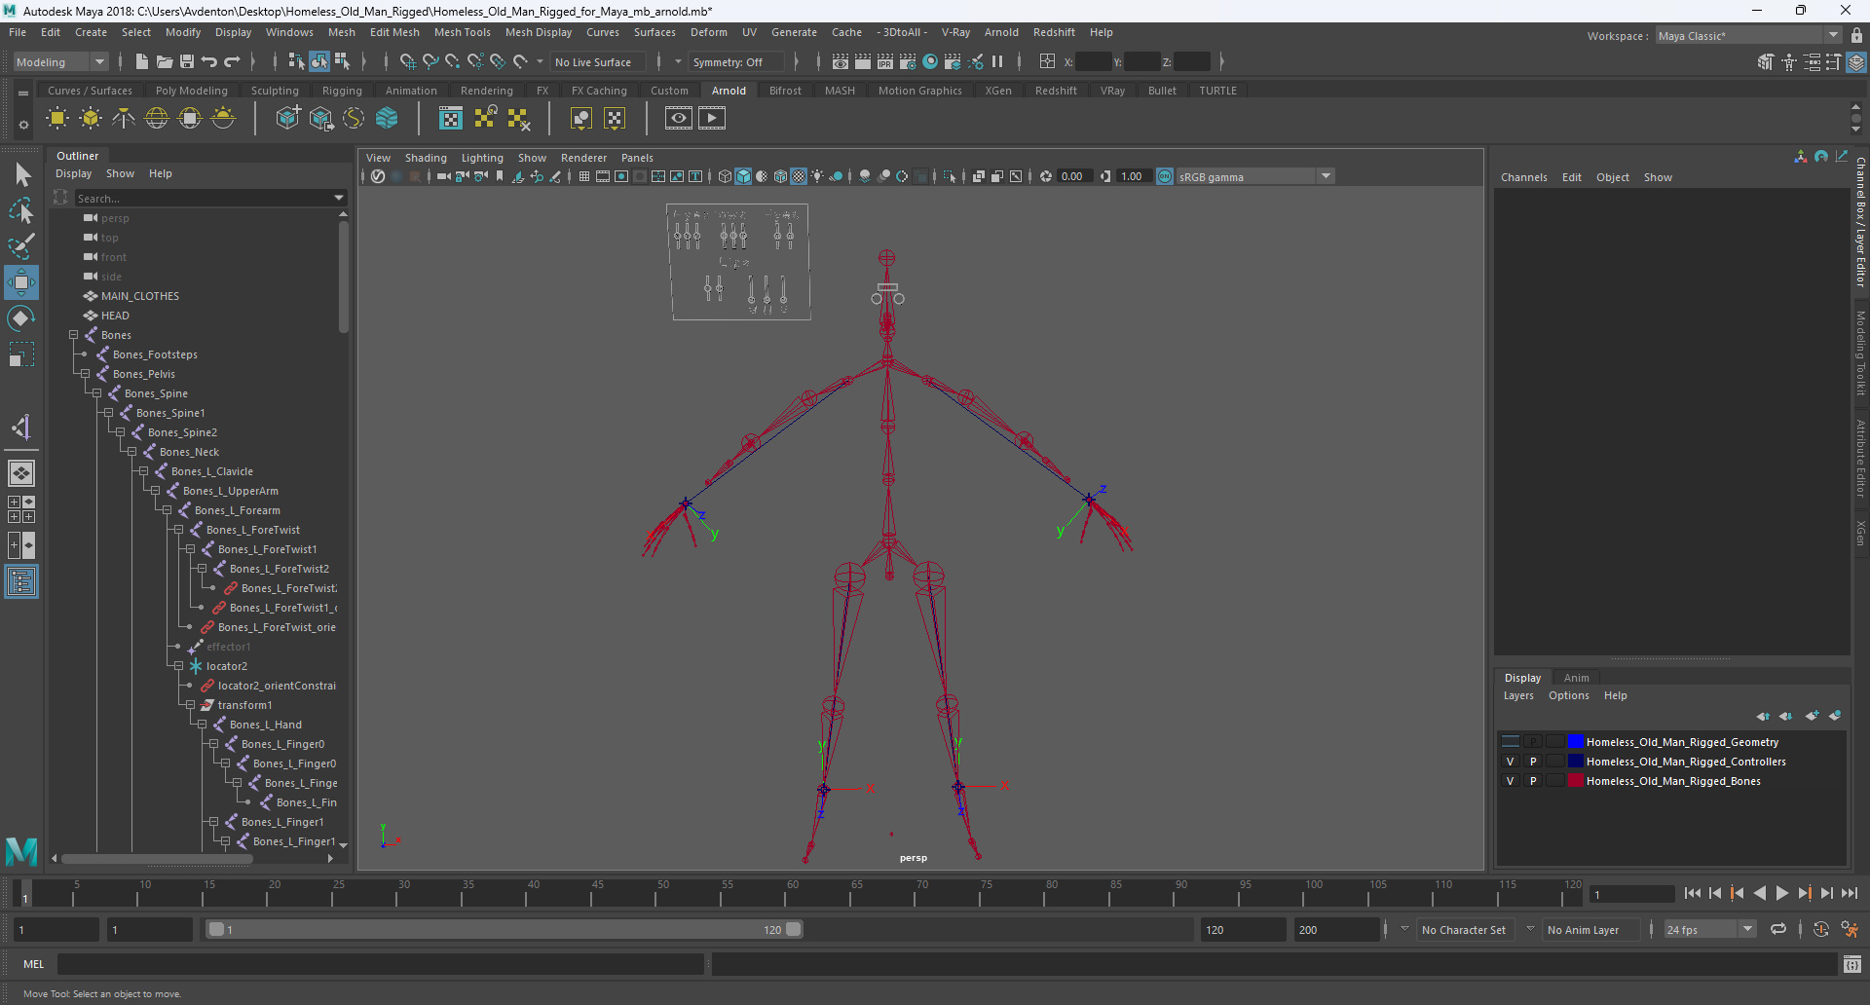
Task: Click the Autodesk account lock icon
Action: 1856,35
